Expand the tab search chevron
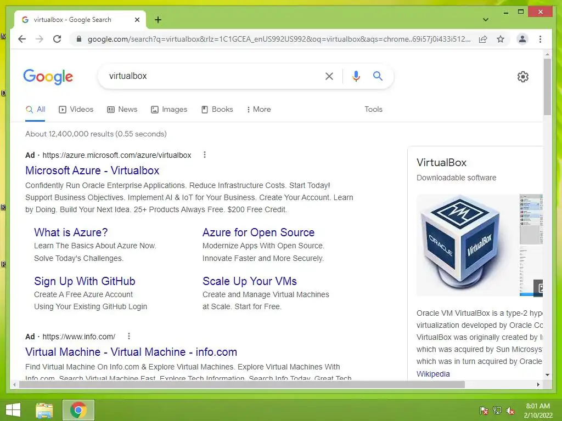Screen dimensions: 562x421 tap(486, 20)
